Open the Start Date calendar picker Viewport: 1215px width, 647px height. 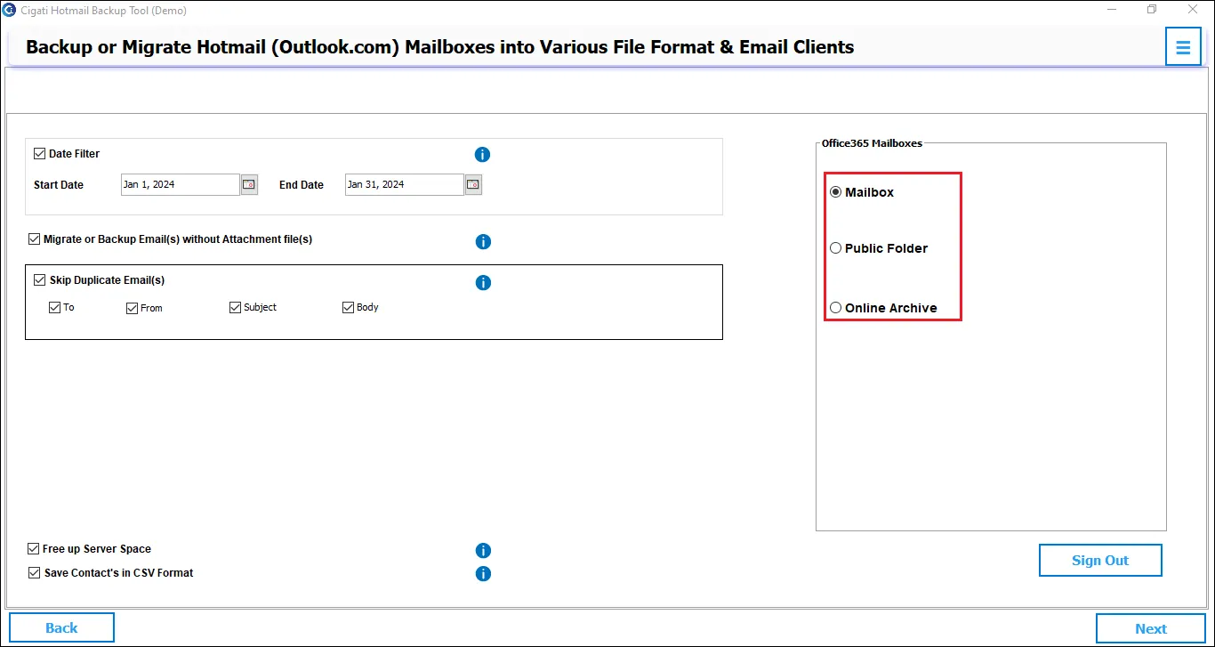click(x=249, y=185)
